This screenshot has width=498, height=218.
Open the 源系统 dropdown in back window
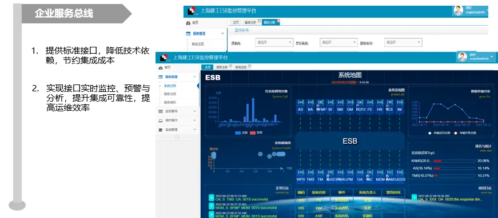pos(274,42)
